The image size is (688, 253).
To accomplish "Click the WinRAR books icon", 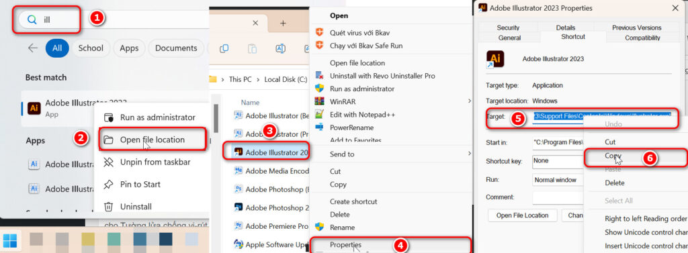I will [x=319, y=101].
